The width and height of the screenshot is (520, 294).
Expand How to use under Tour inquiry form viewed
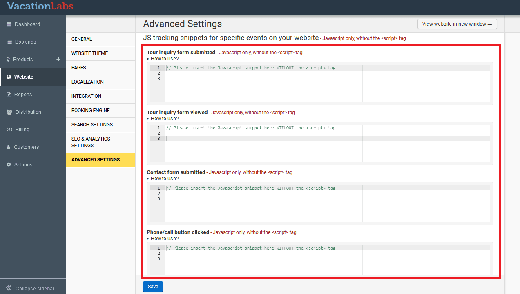click(163, 119)
